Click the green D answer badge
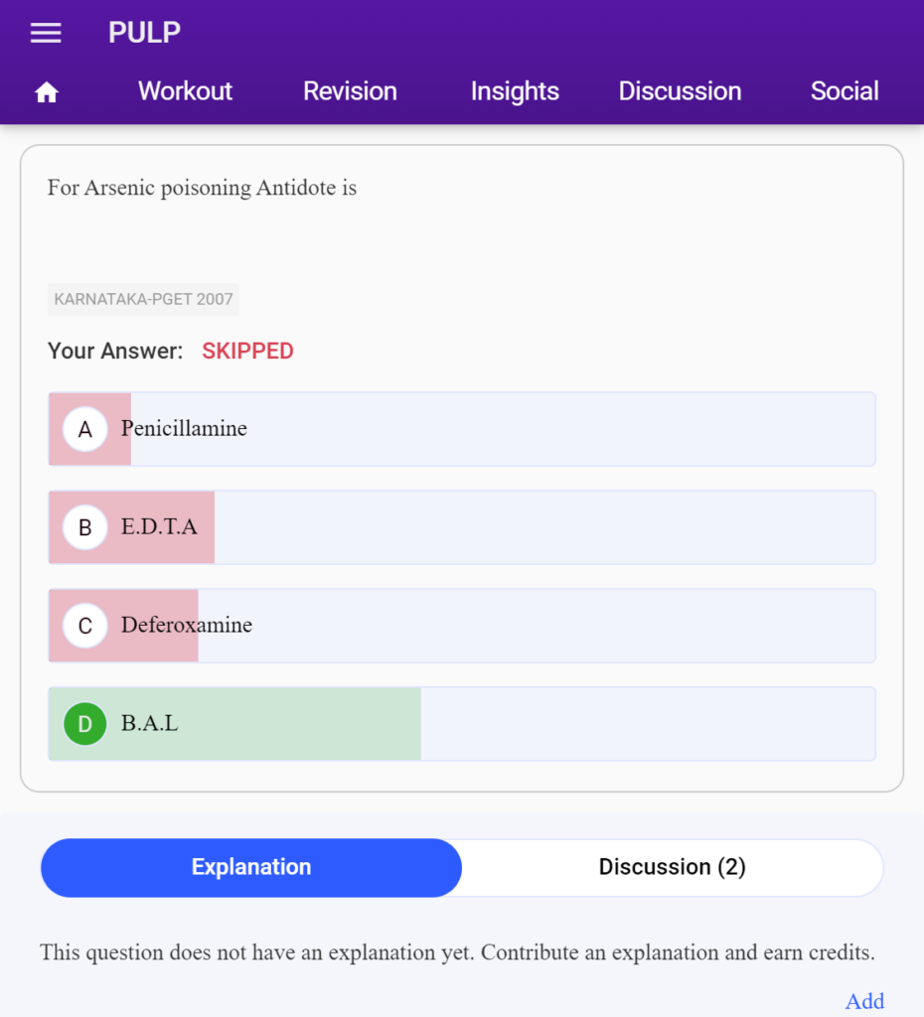 pos(85,724)
